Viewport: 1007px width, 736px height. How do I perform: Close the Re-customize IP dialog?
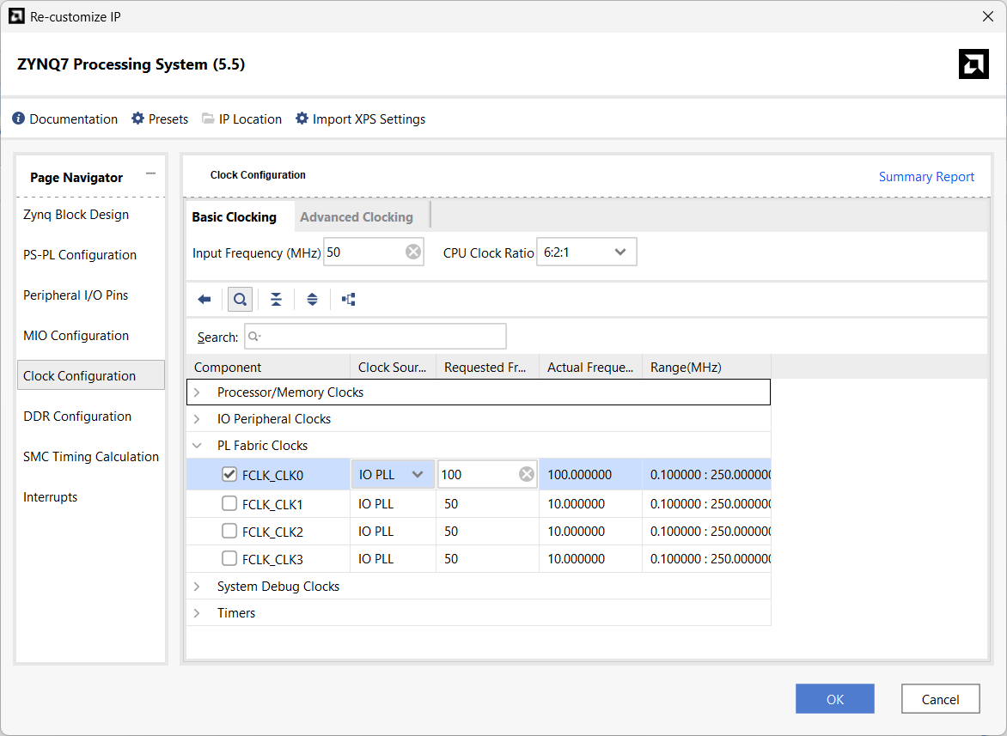point(988,16)
